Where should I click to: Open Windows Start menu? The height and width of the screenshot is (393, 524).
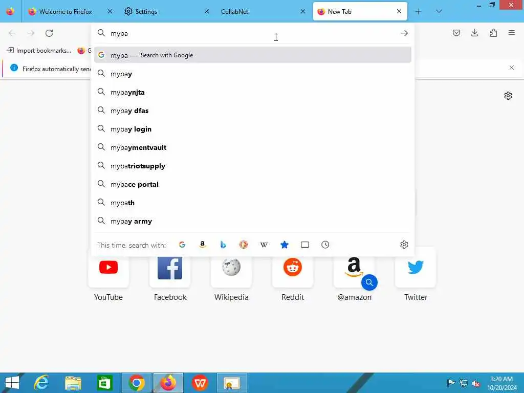click(12, 383)
